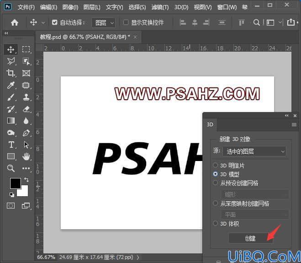Switch to the 3D panel tab
The image size is (301, 263).
[210, 124]
